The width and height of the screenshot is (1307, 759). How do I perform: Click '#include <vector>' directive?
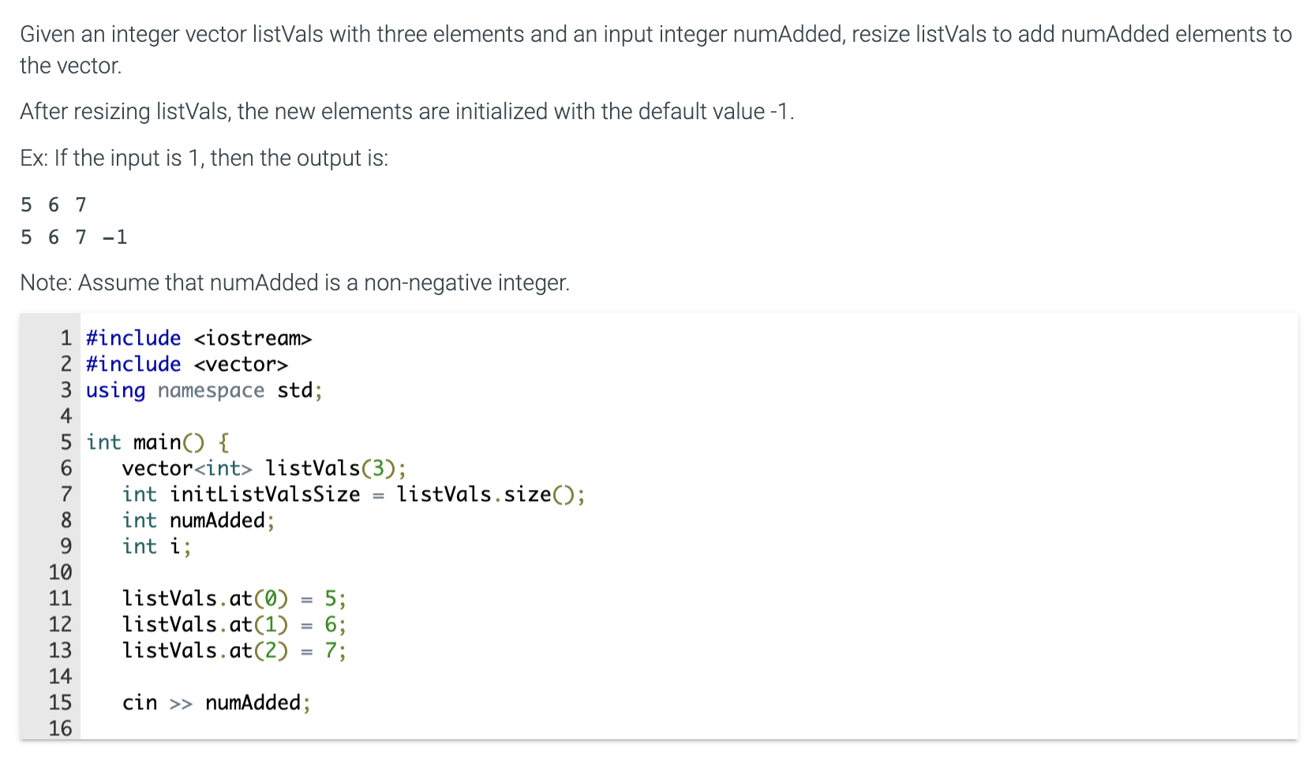click(187, 364)
